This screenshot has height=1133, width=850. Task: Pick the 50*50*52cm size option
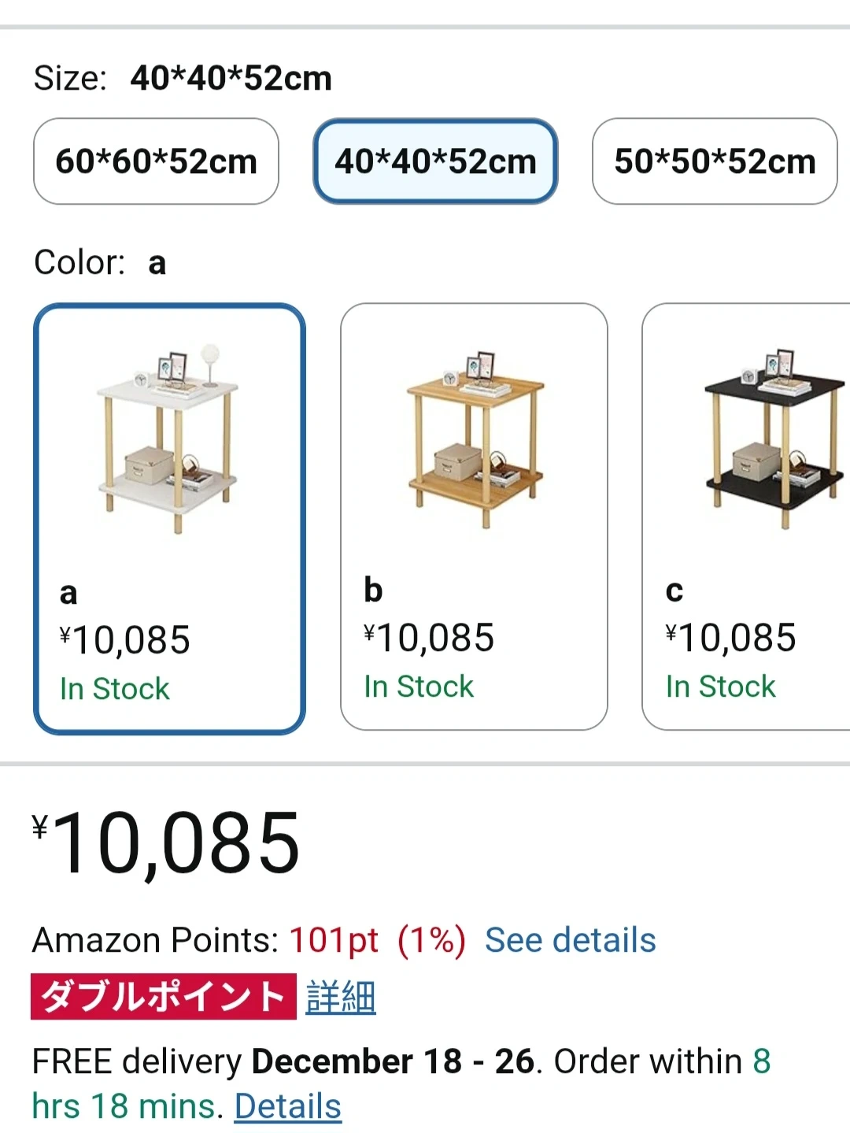coord(714,161)
